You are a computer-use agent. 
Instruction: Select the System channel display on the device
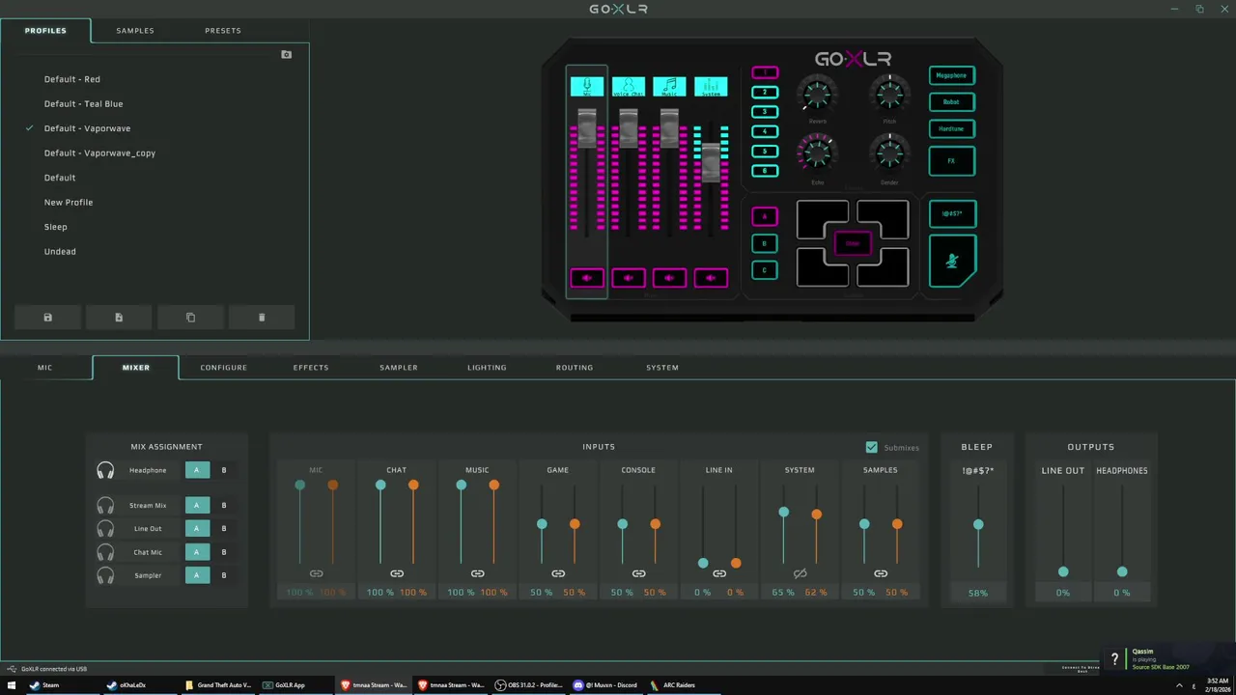711,87
